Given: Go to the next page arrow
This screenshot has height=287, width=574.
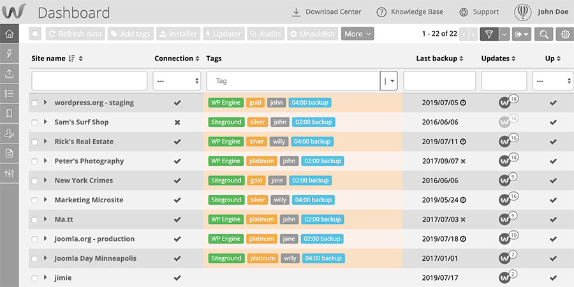Looking at the screenshot, I should pos(473,34).
